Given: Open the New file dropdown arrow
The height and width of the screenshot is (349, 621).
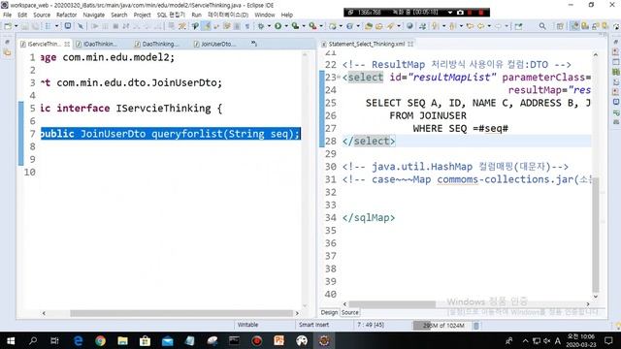Looking at the screenshot, I should [x=16, y=26].
